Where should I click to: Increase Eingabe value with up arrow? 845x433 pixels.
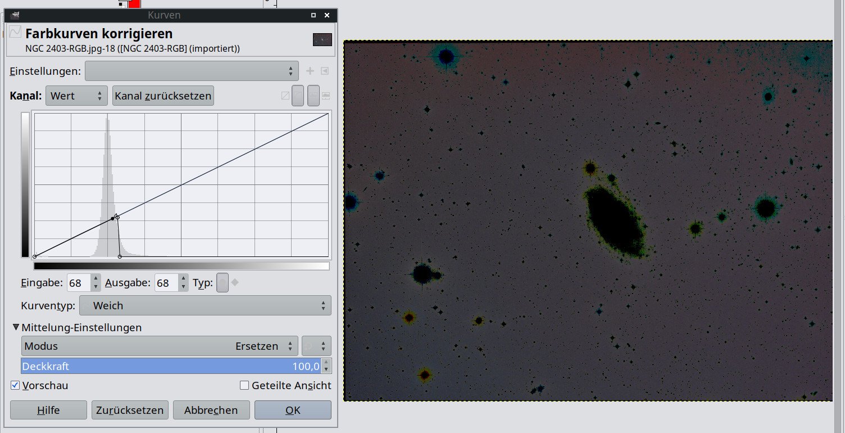tap(96, 278)
